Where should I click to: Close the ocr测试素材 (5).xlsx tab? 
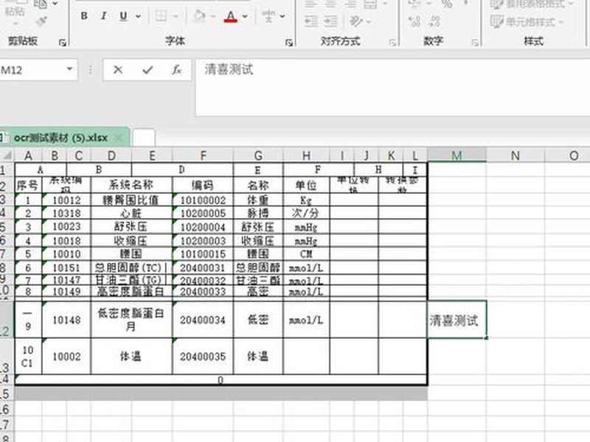(119, 138)
